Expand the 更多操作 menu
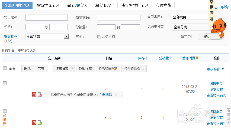 [215, 69]
